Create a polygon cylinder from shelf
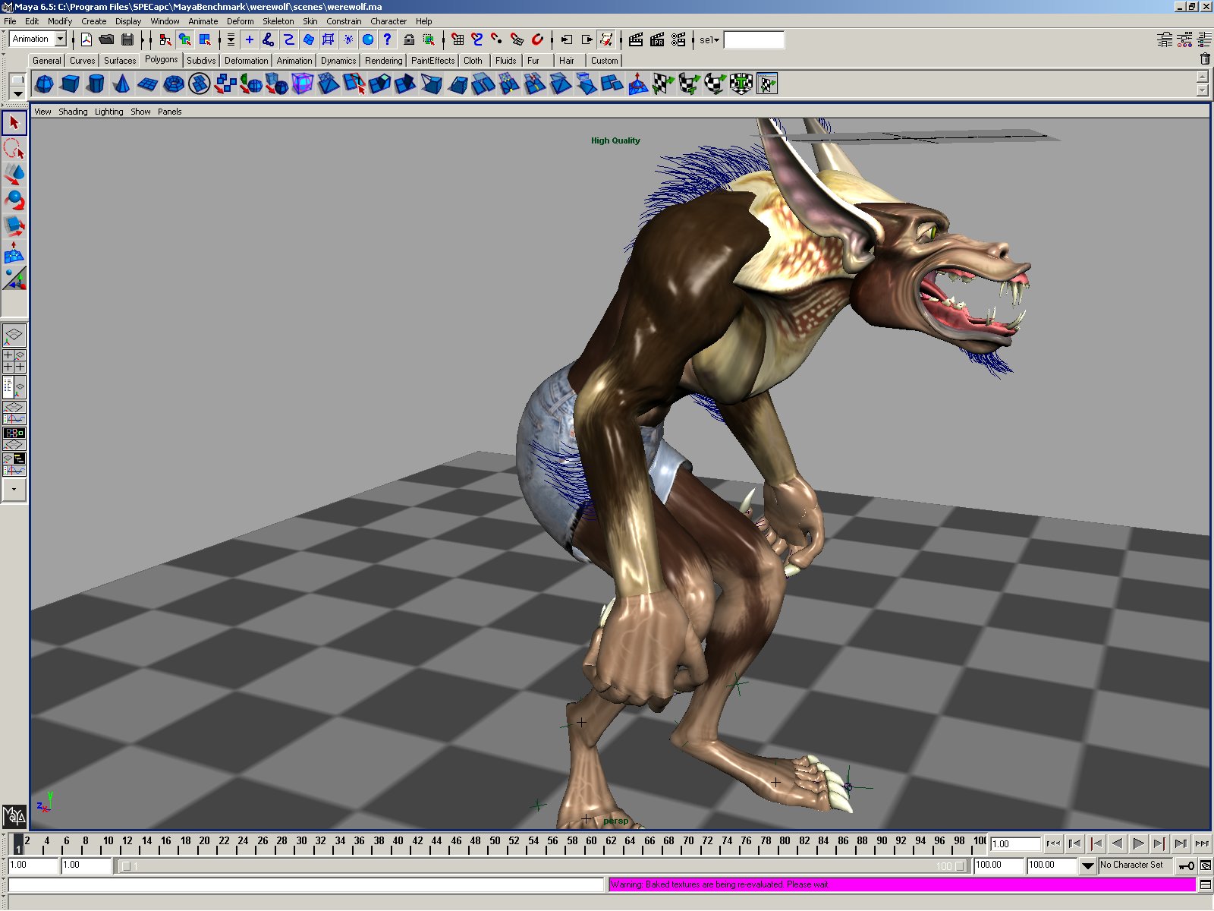This screenshot has width=1214, height=911. [96, 84]
